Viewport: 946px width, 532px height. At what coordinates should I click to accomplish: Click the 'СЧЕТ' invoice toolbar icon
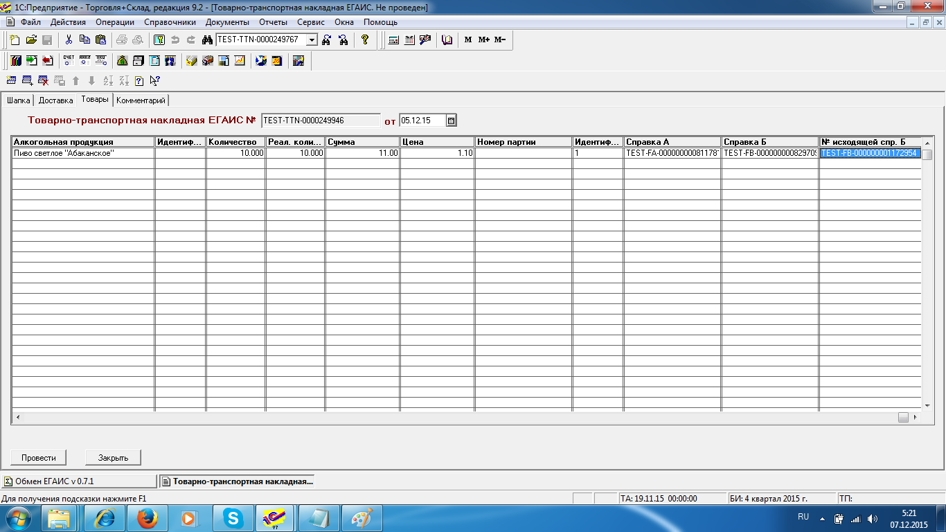[x=69, y=60]
